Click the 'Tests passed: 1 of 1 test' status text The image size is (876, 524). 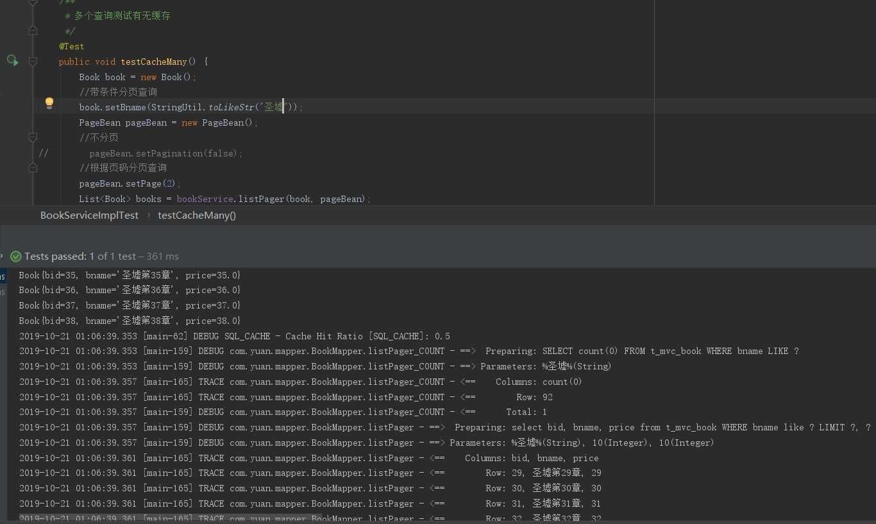coord(80,257)
